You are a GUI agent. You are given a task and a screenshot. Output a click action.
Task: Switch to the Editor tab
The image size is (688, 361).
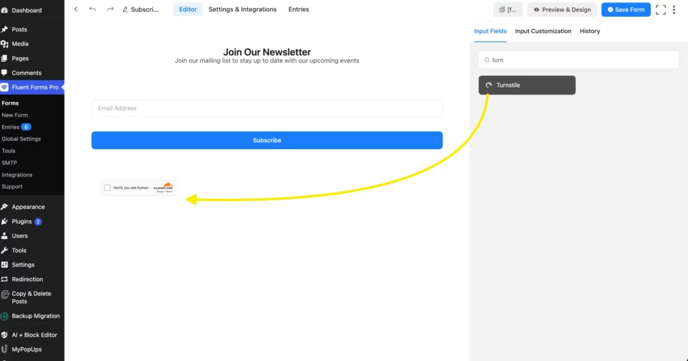(x=188, y=9)
